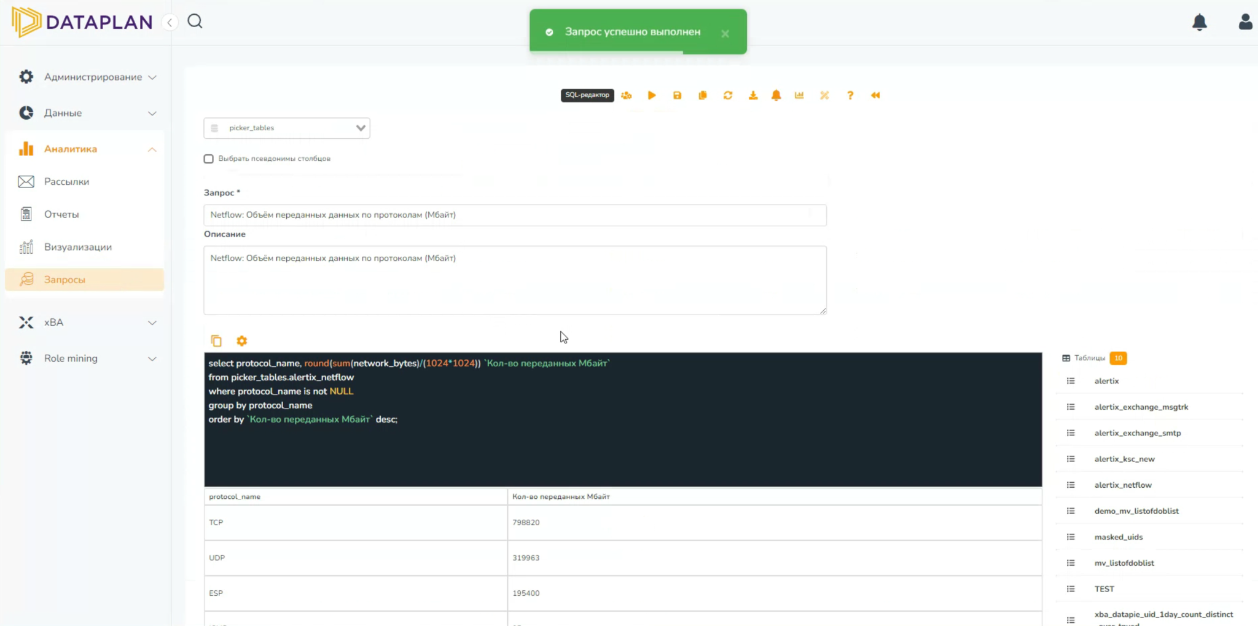Click the crossed pencil-ruler tools icon
The image size is (1258, 626).
point(824,95)
